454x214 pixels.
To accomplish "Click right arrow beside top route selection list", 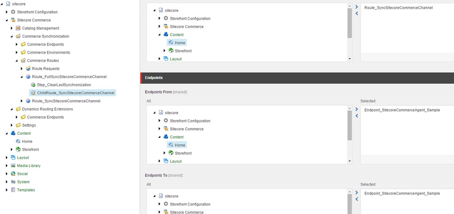I will 357,7.
